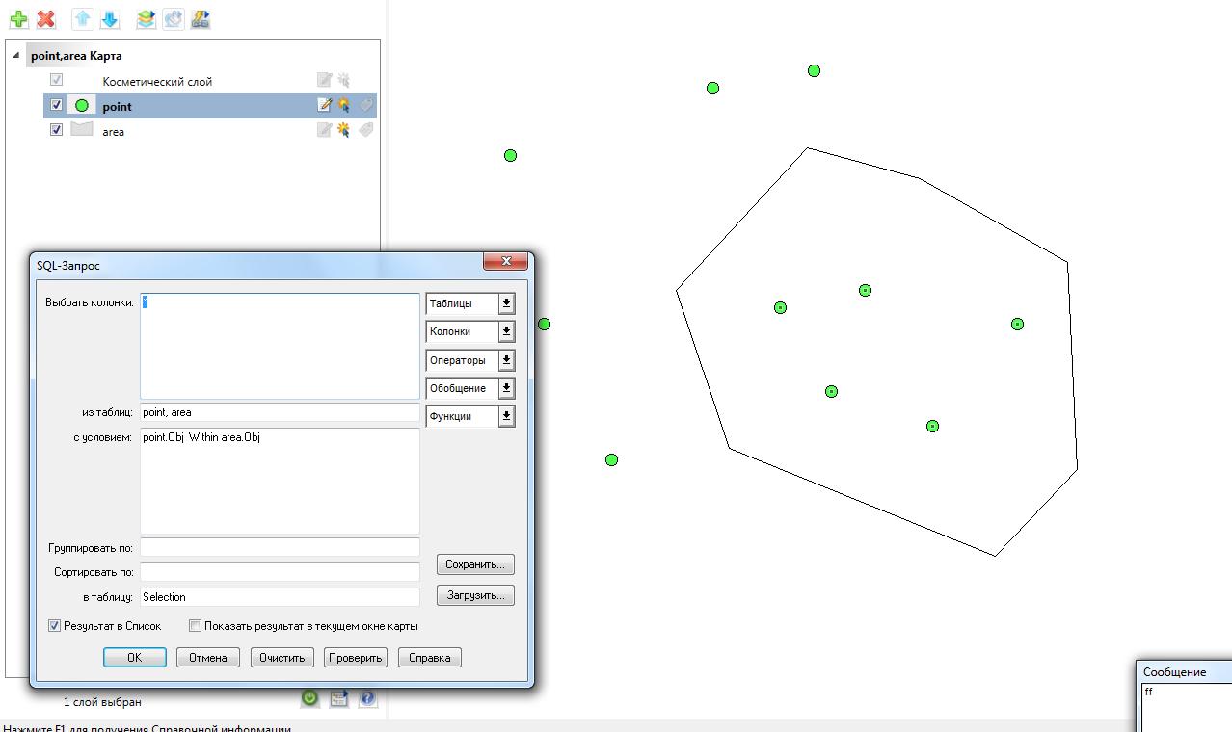Enable Показать результат в текущем окне карты
Image resolution: width=1232 pixels, height=732 pixels.
tap(196, 626)
